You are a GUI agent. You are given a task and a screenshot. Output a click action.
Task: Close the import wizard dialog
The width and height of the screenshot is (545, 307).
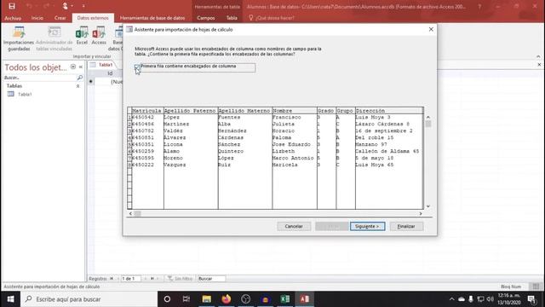click(x=431, y=30)
